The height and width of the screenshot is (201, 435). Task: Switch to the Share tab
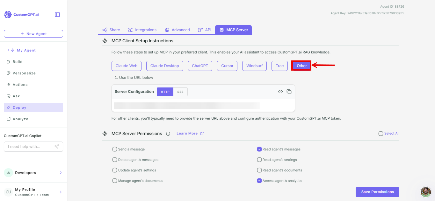(111, 30)
